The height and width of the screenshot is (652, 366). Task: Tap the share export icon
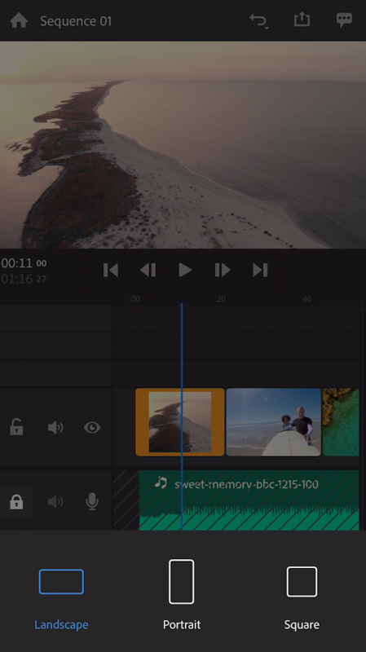[x=302, y=20]
